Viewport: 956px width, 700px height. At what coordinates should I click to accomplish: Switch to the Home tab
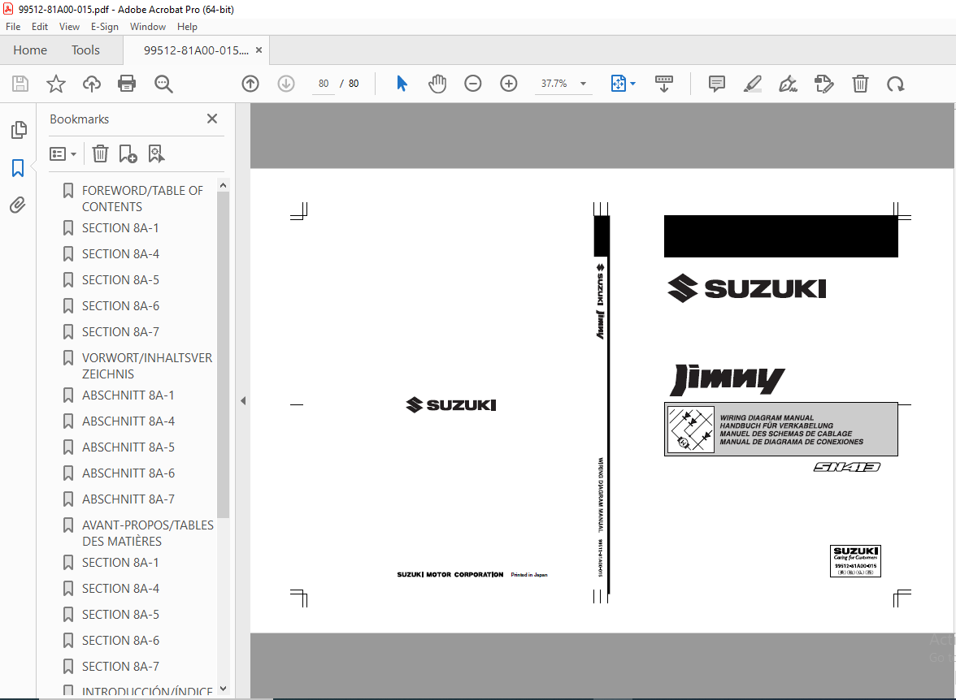pyautogui.click(x=30, y=50)
